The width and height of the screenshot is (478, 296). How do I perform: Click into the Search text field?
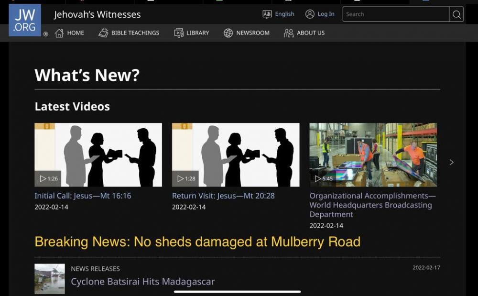(x=396, y=14)
